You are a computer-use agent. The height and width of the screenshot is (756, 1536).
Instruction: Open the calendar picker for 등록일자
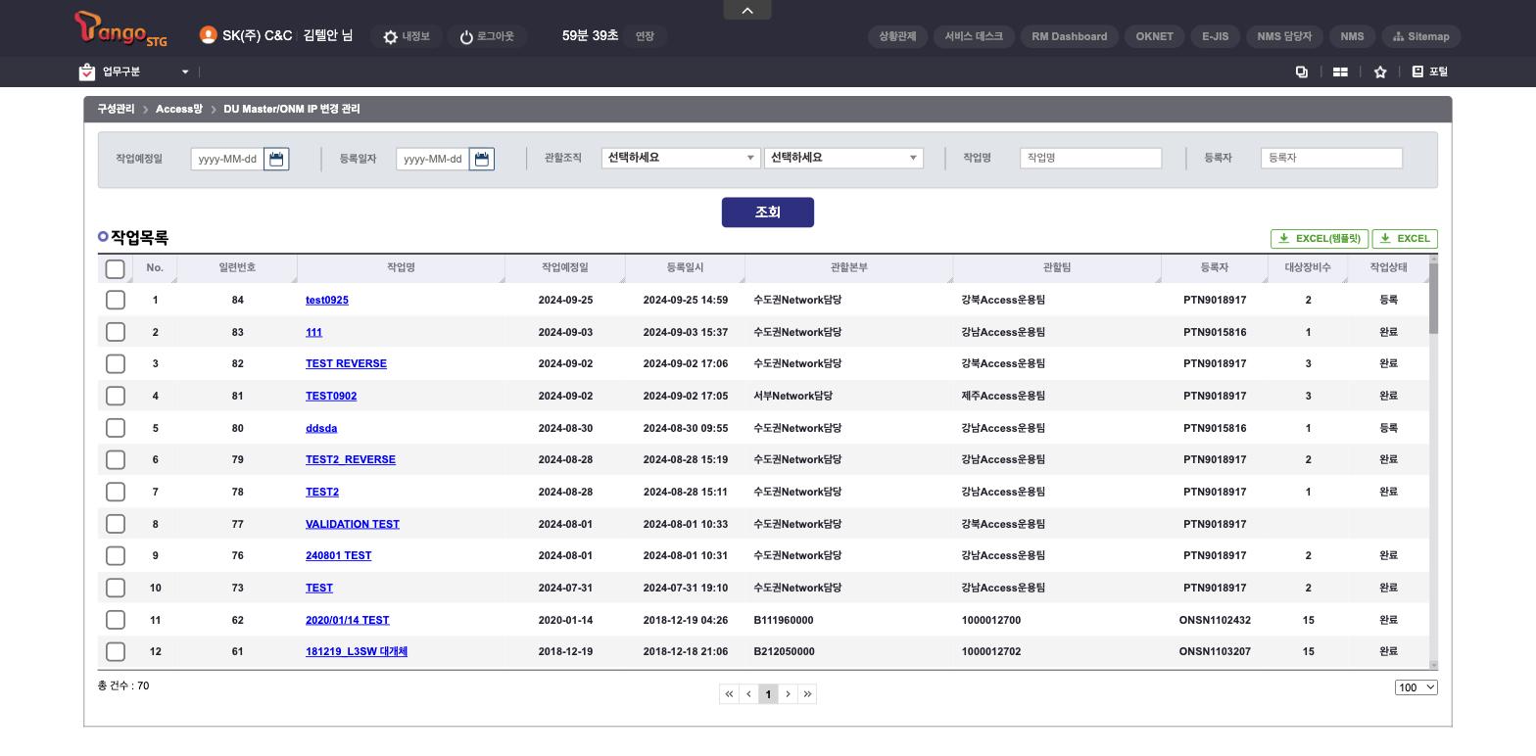click(x=482, y=159)
